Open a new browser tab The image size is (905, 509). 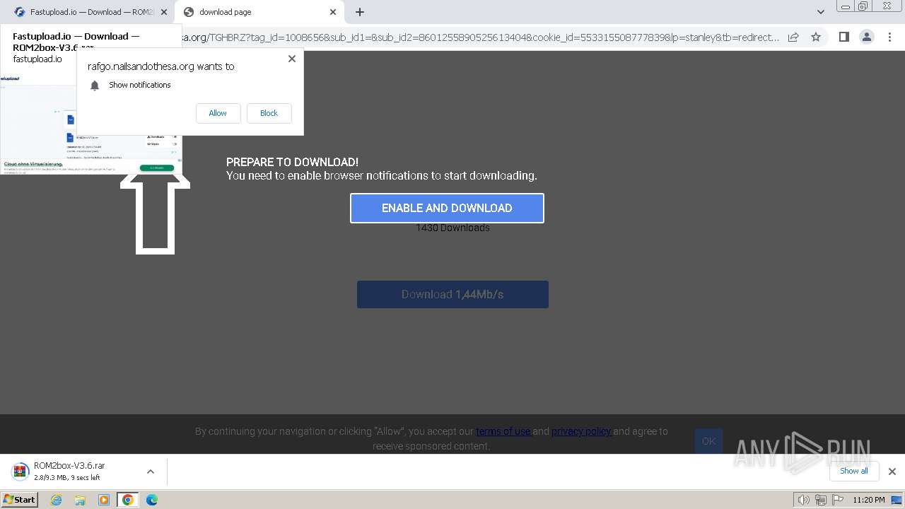tap(359, 12)
